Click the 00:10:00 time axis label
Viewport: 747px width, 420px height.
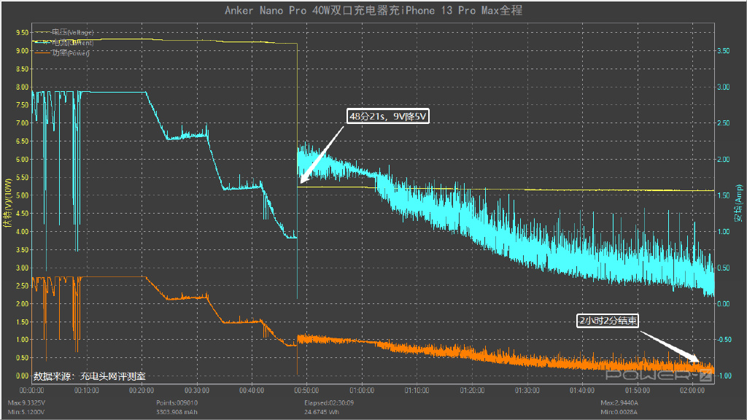coord(87,391)
